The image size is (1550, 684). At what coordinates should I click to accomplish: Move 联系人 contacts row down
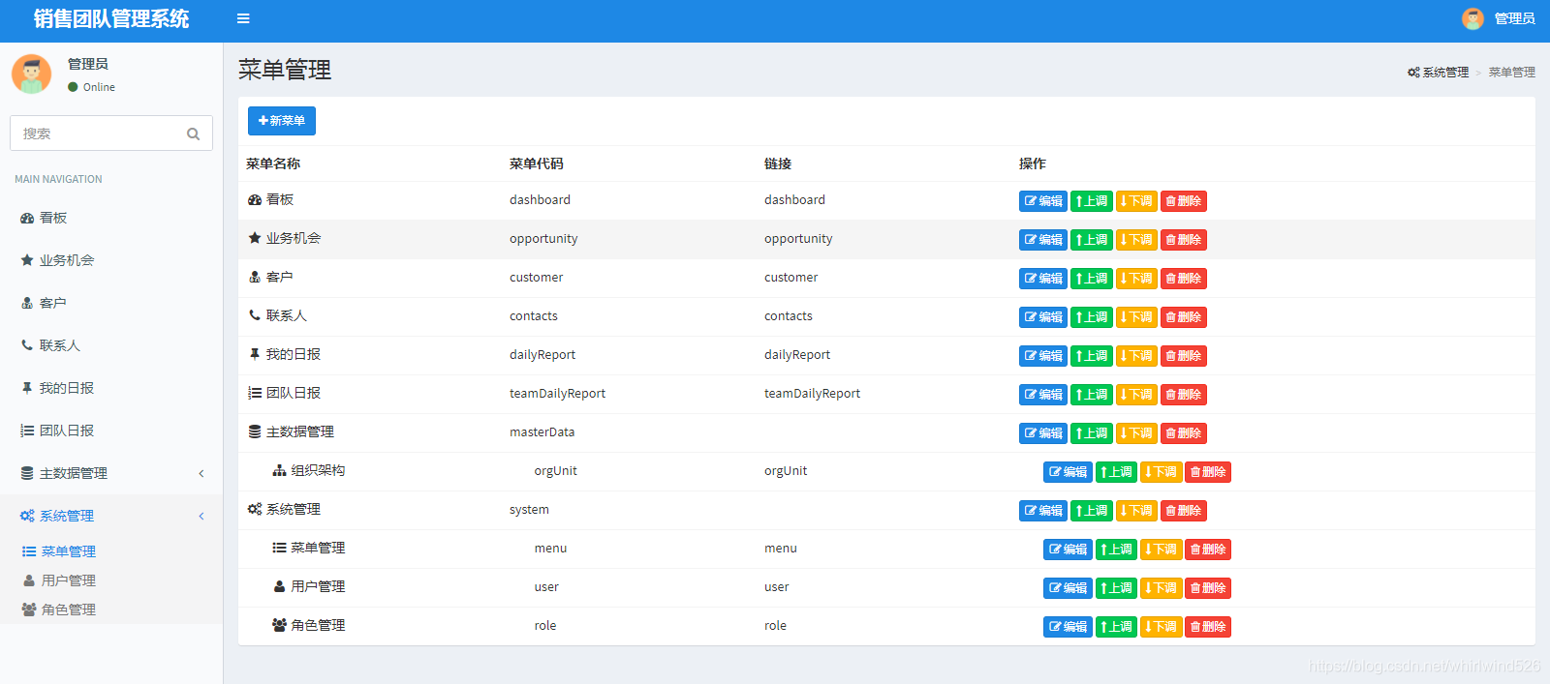point(1136,317)
